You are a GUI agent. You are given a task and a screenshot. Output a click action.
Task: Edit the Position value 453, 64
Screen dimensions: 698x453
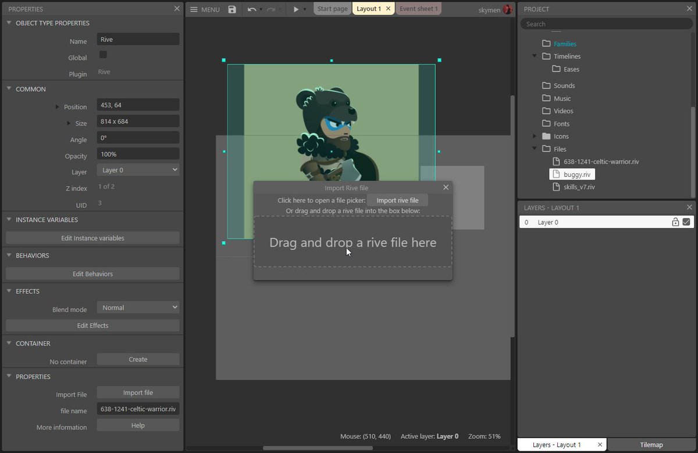click(x=138, y=105)
